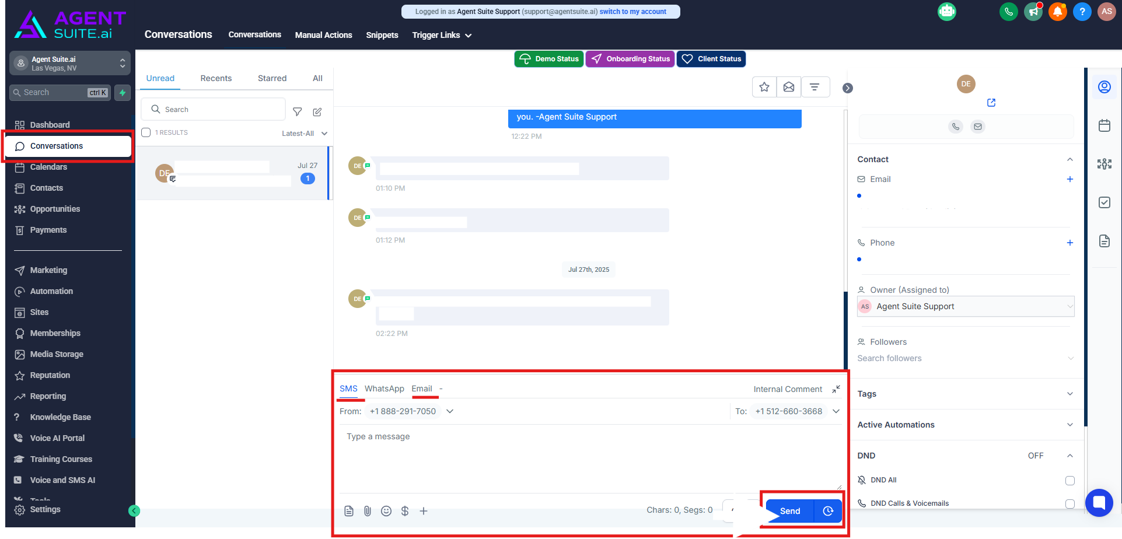Viewport: 1122px width, 539px height.
Task: Open the Manual Actions tab
Action: [324, 35]
